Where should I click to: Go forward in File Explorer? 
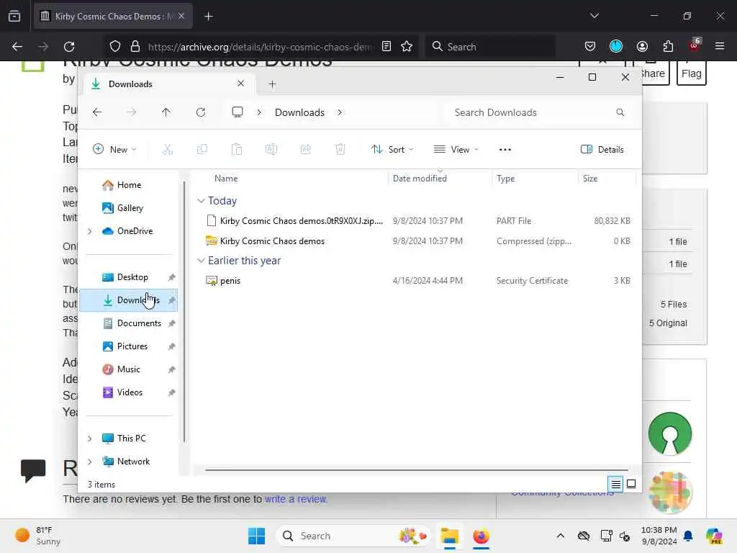132,112
